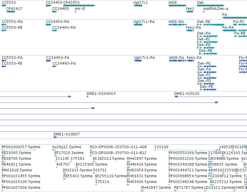247x192 pixels.
Task: Select EST RP001009357.5prime
Action: (19, 150)
